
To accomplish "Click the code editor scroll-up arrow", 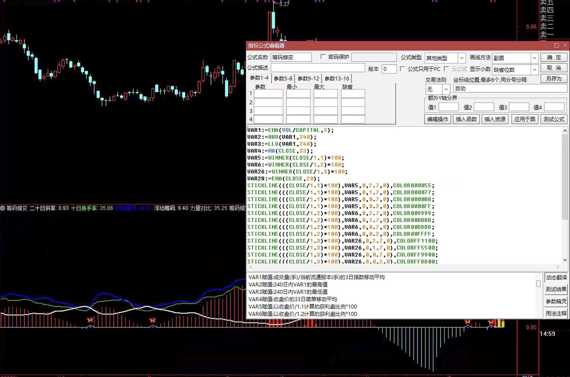I will pos(565,131).
